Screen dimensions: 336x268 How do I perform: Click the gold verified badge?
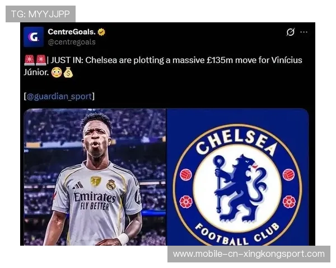click(x=101, y=32)
